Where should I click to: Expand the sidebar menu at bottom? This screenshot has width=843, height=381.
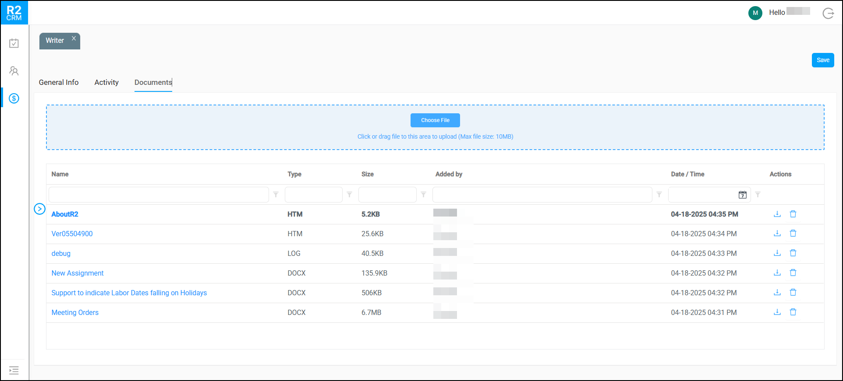pyautogui.click(x=14, y=370)
